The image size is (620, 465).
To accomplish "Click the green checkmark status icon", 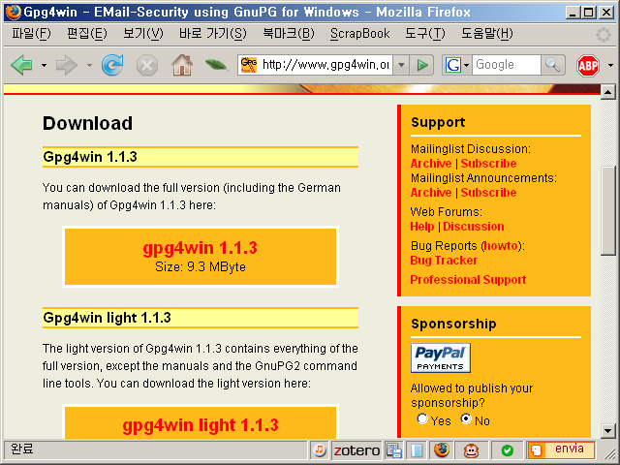I will click(x=508, y=450).
